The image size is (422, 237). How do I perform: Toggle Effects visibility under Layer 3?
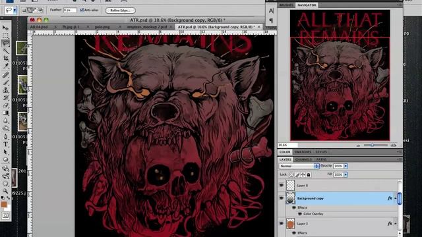point(294,232)
